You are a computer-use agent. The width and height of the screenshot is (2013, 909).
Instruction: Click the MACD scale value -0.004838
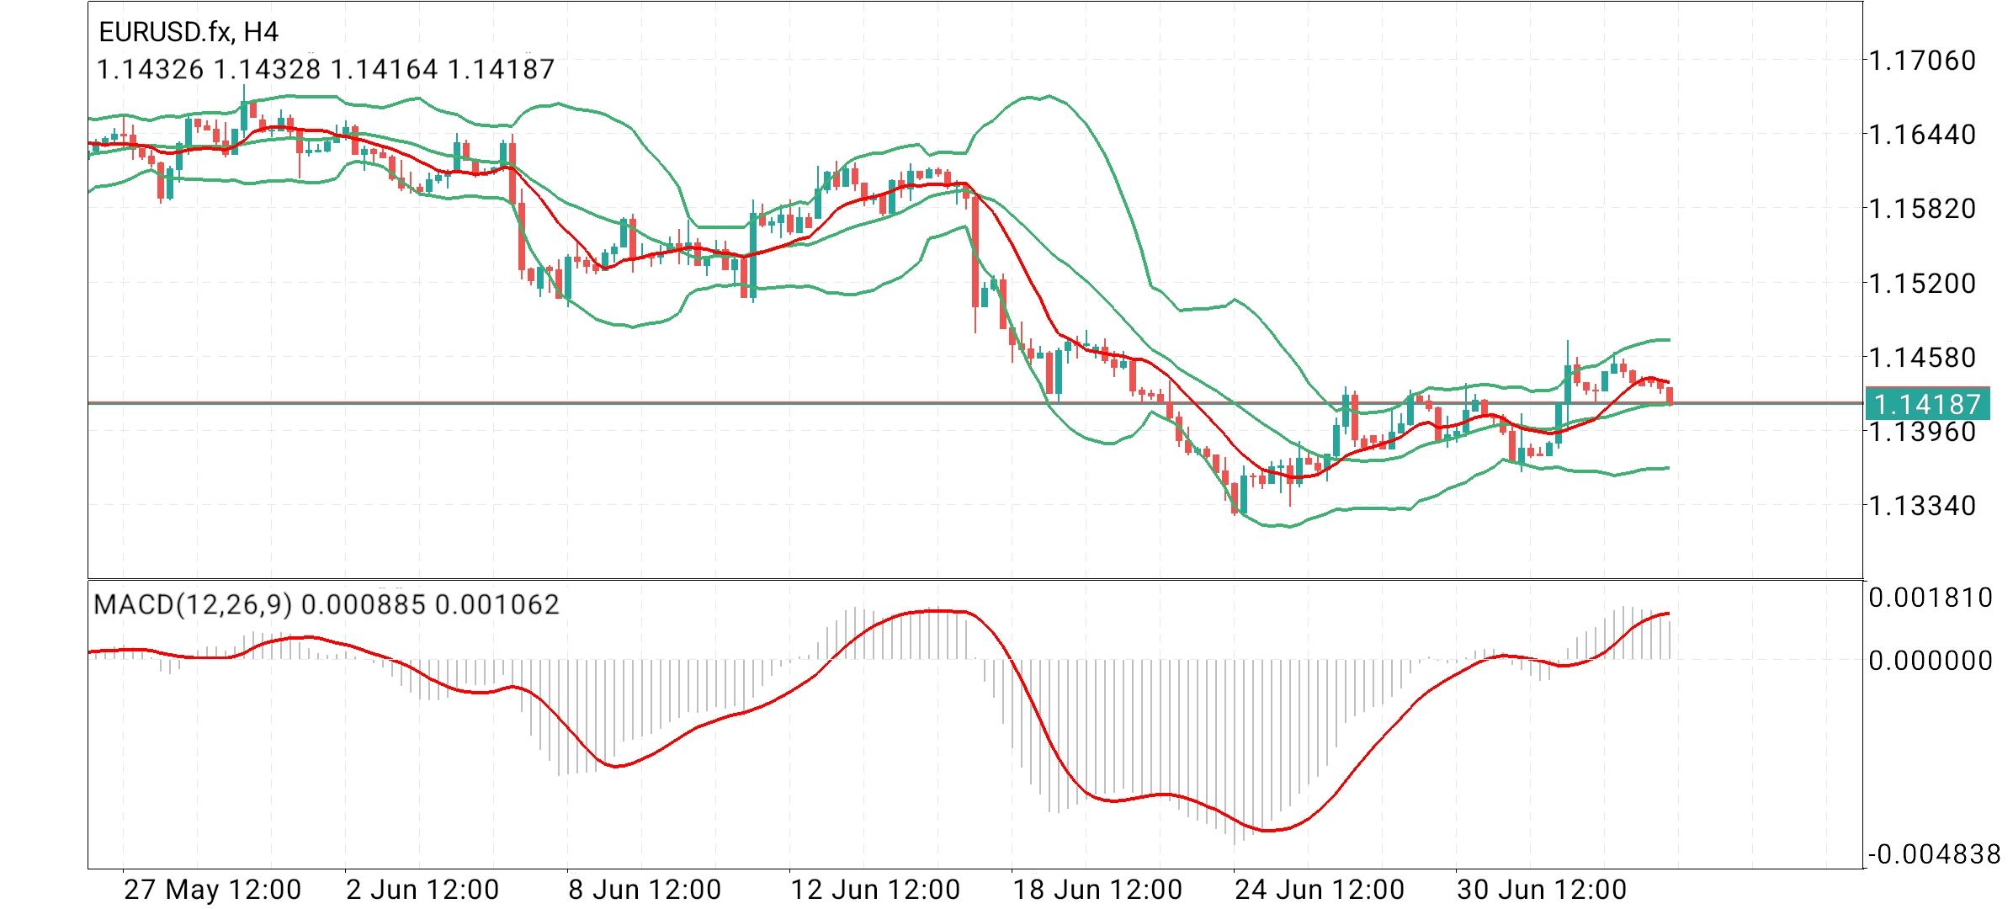click(x=1935, y=855)
